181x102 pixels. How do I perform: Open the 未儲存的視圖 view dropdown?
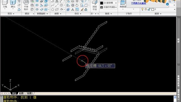pos(116,7)
